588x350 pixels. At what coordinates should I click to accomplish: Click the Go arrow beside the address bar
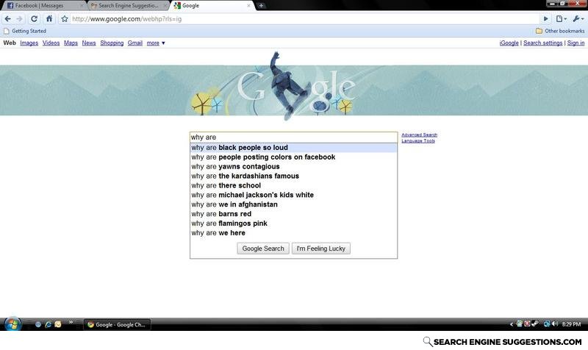545,19
